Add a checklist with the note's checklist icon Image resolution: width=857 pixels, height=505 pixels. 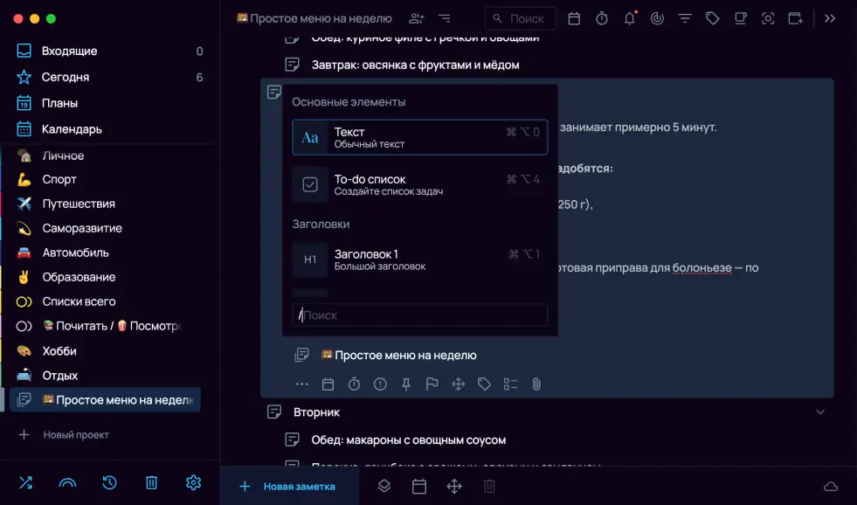pyautogui.click(x=510, y=384)
